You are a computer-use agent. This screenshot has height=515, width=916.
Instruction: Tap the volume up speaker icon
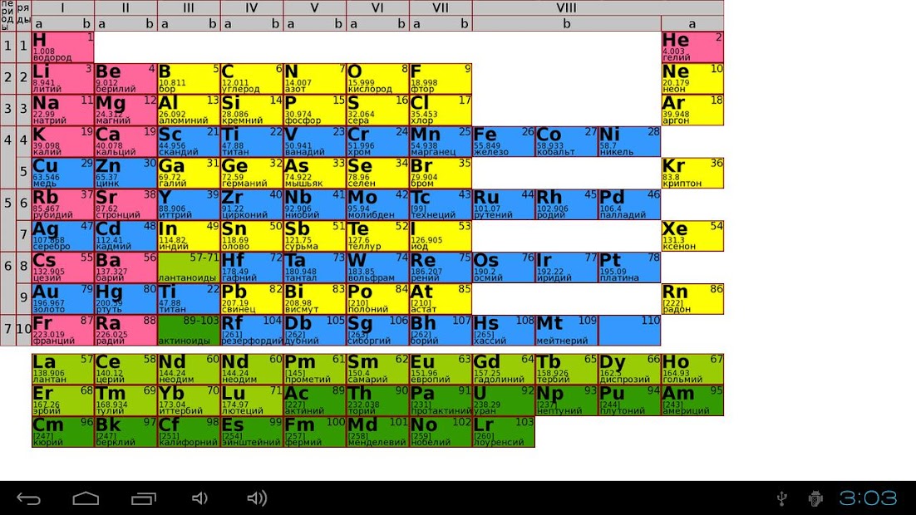pos(257,498)
